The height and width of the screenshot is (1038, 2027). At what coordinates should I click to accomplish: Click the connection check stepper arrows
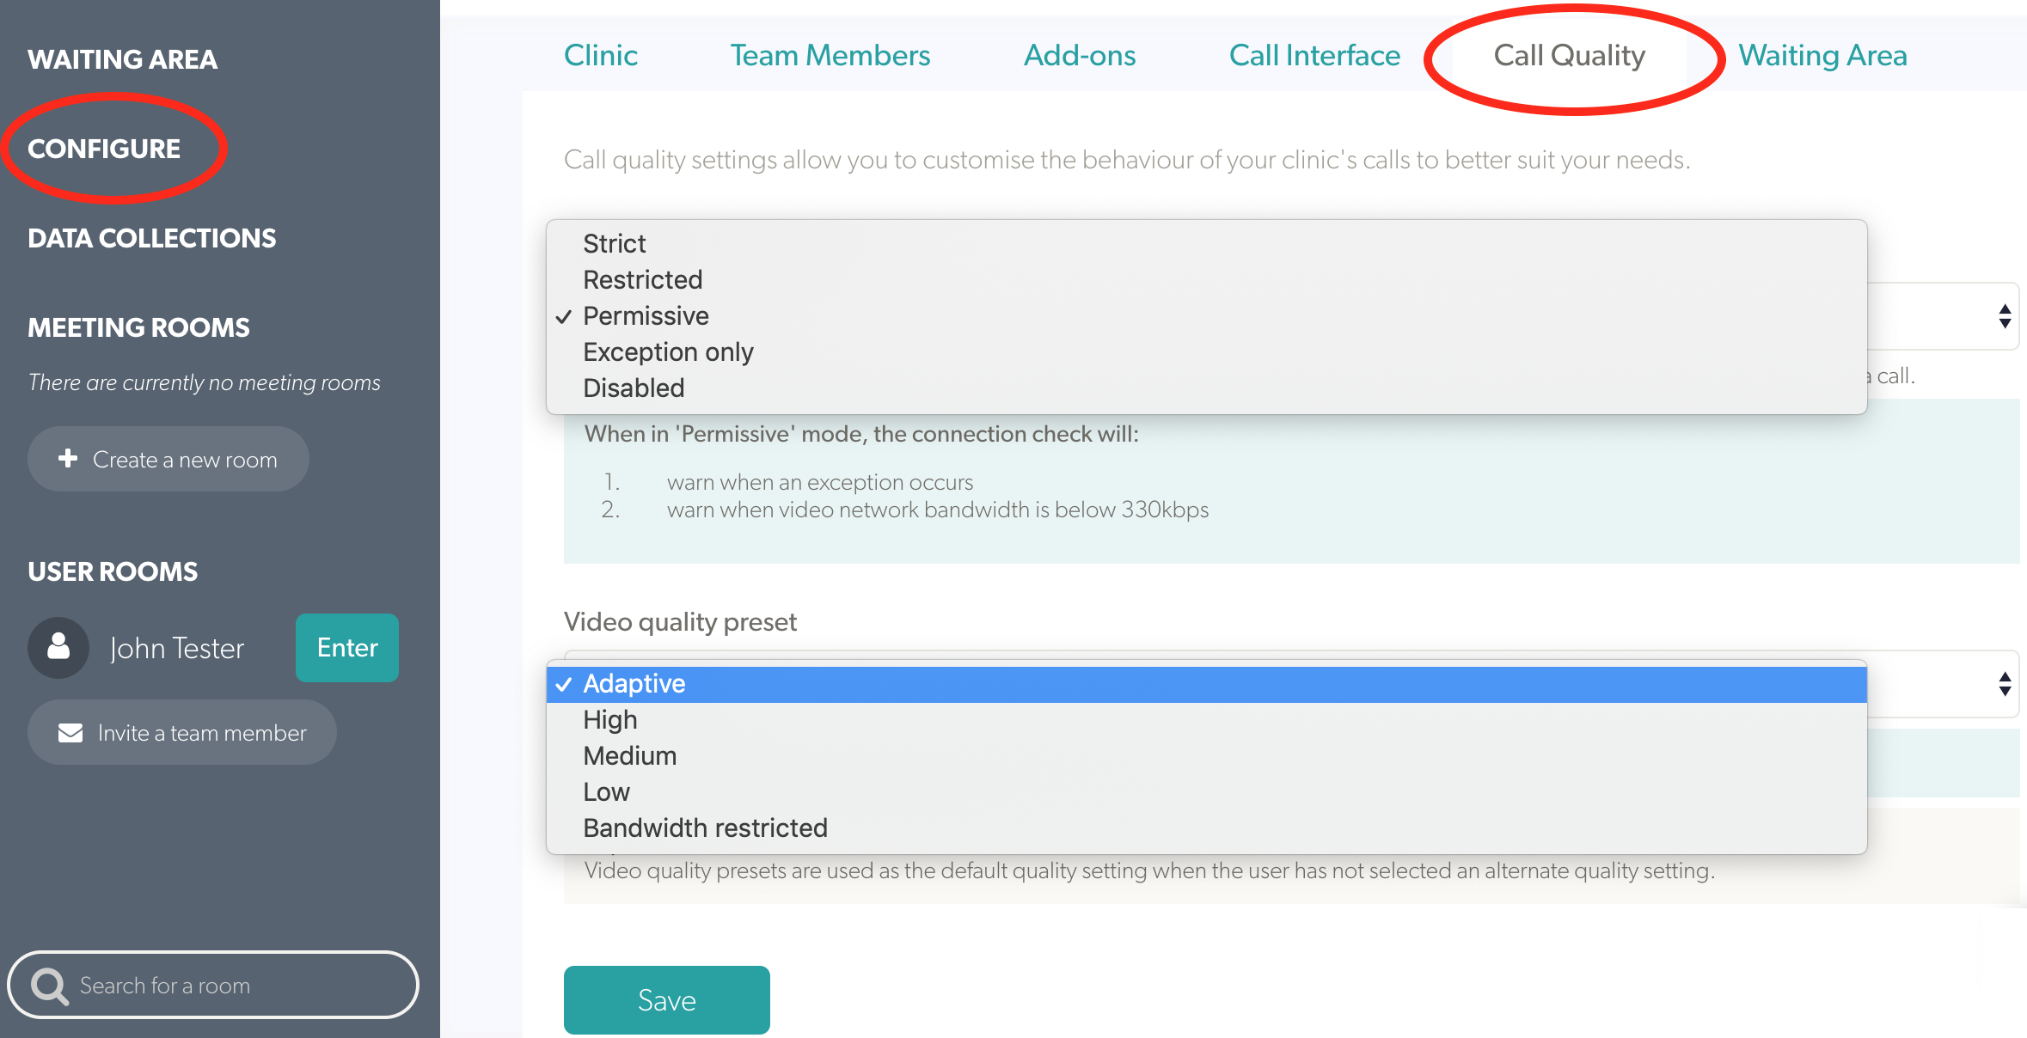(2004, 316)
